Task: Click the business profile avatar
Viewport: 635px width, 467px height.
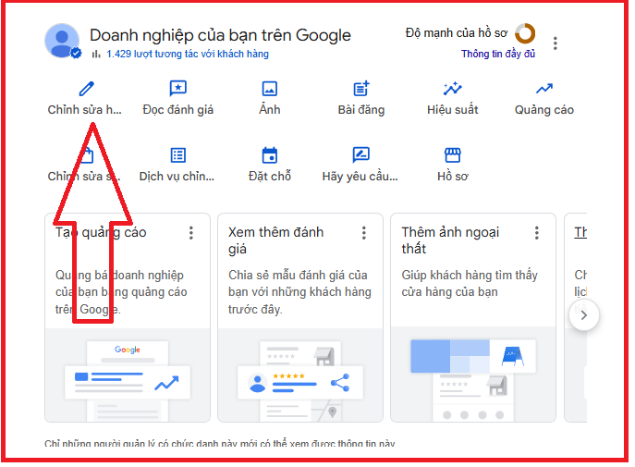Action: click(62, 41)
